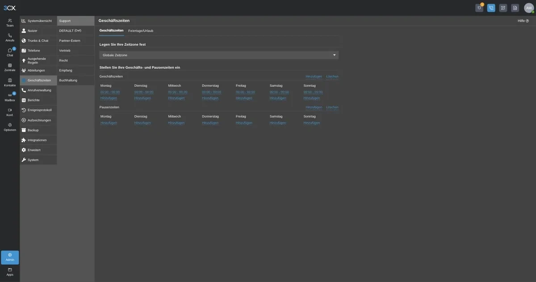Open the Mailbox voicemail section
The width and height of the screenshot is (536, 282).
(x=10, y=97)
